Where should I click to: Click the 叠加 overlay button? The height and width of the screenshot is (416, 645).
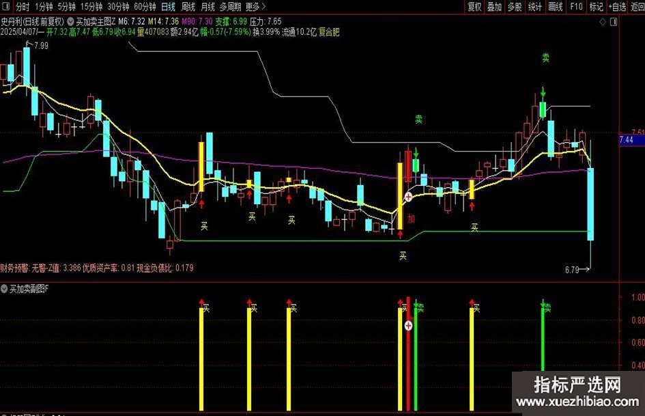coord(494,7)
